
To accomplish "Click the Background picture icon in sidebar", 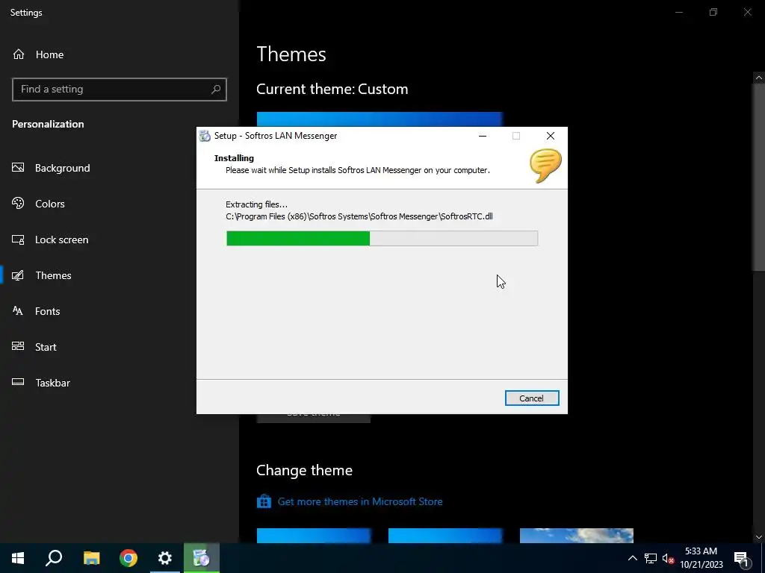I will 18,168.
